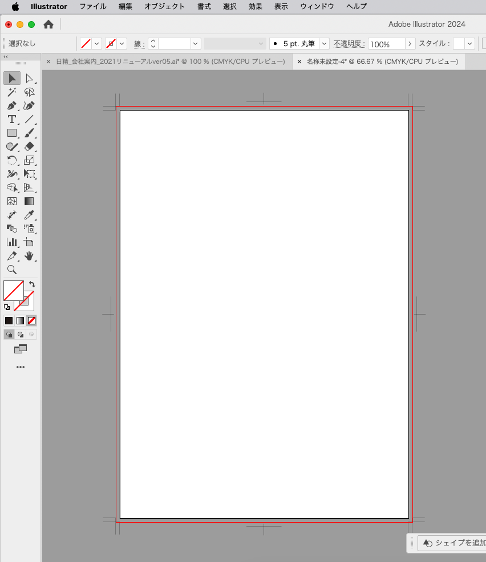This screenshot has height=562, width=486.
Task: Select the Direct Selection tool
Action: [x=30, y=79]
